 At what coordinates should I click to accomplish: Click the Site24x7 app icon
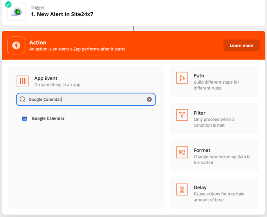point(16,12)
